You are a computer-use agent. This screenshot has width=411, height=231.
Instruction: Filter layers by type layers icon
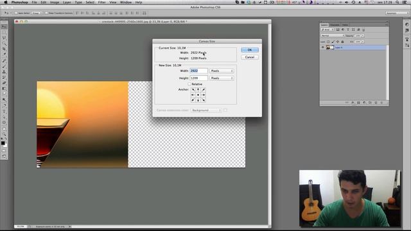click(348, 30)
